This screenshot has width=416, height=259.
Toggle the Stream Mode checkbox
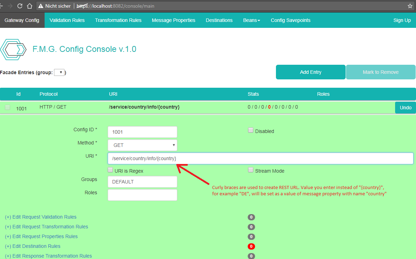pyautogui.click(x=251, y=170)
